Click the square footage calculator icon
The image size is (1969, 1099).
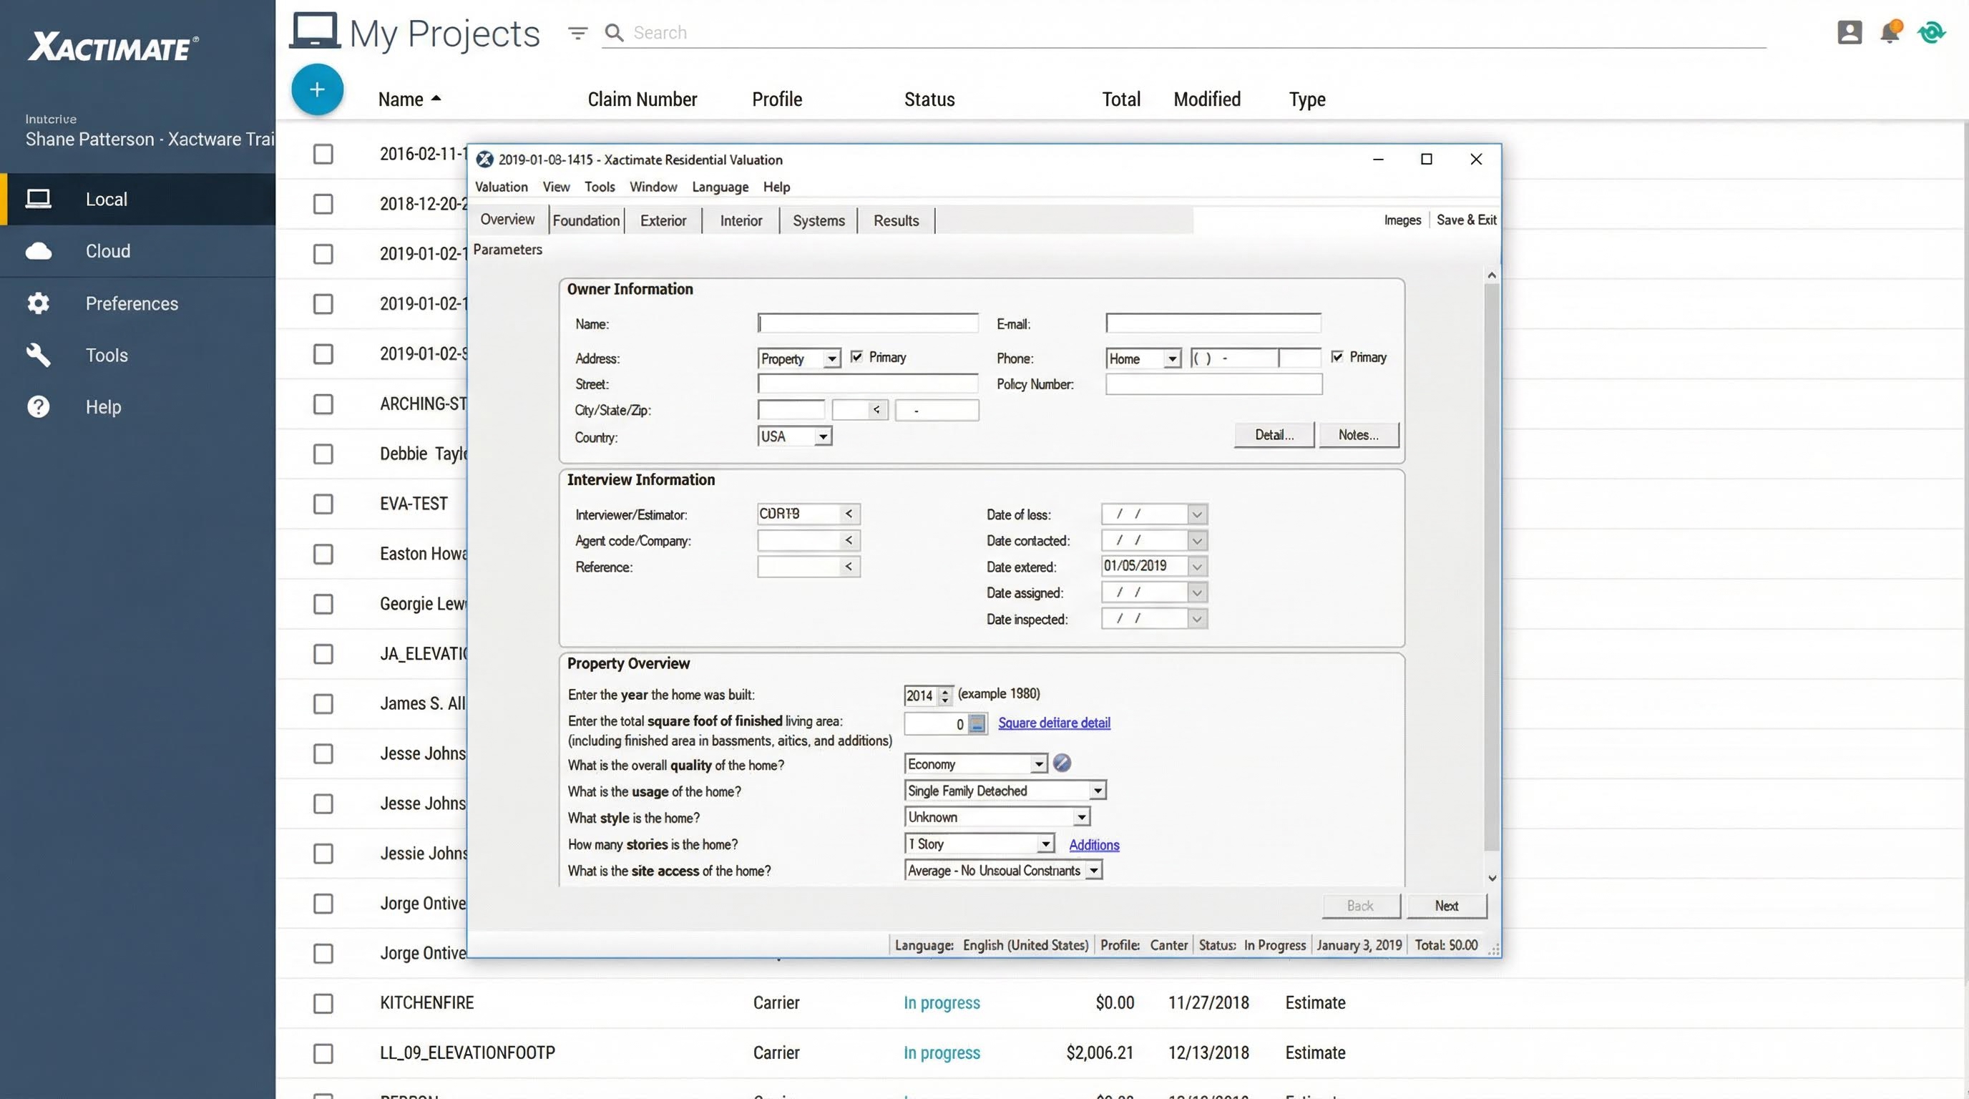[x=977, y=723]
